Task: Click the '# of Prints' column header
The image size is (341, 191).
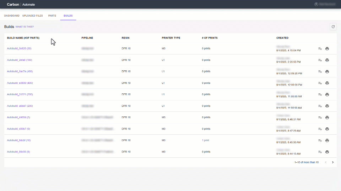Action: 210,38
